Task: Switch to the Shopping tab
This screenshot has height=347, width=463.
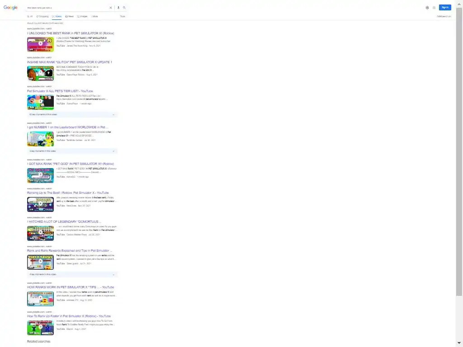Action: pos(43,17)
